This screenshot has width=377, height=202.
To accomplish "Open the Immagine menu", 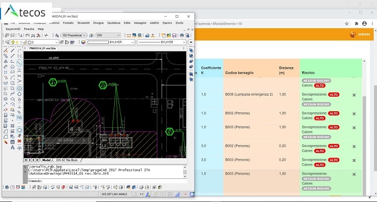I will (x=140, y=23).
